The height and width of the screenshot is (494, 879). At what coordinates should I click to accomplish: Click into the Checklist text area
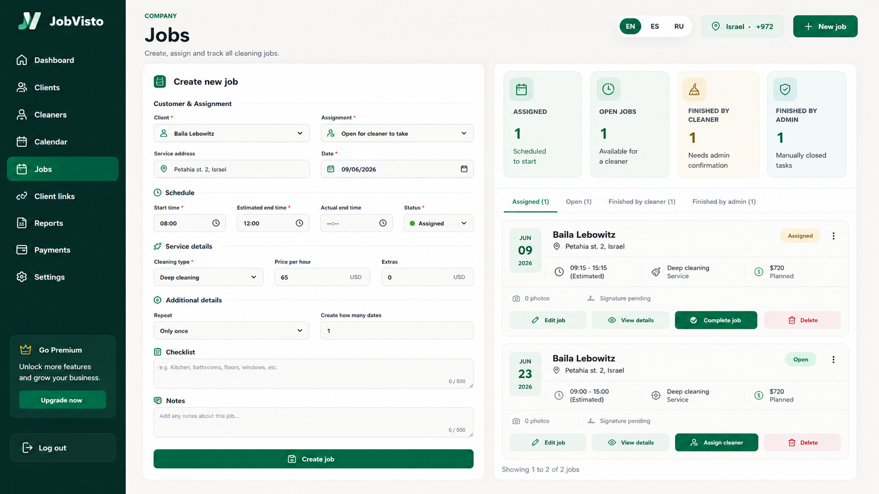(x=313, y=374)
